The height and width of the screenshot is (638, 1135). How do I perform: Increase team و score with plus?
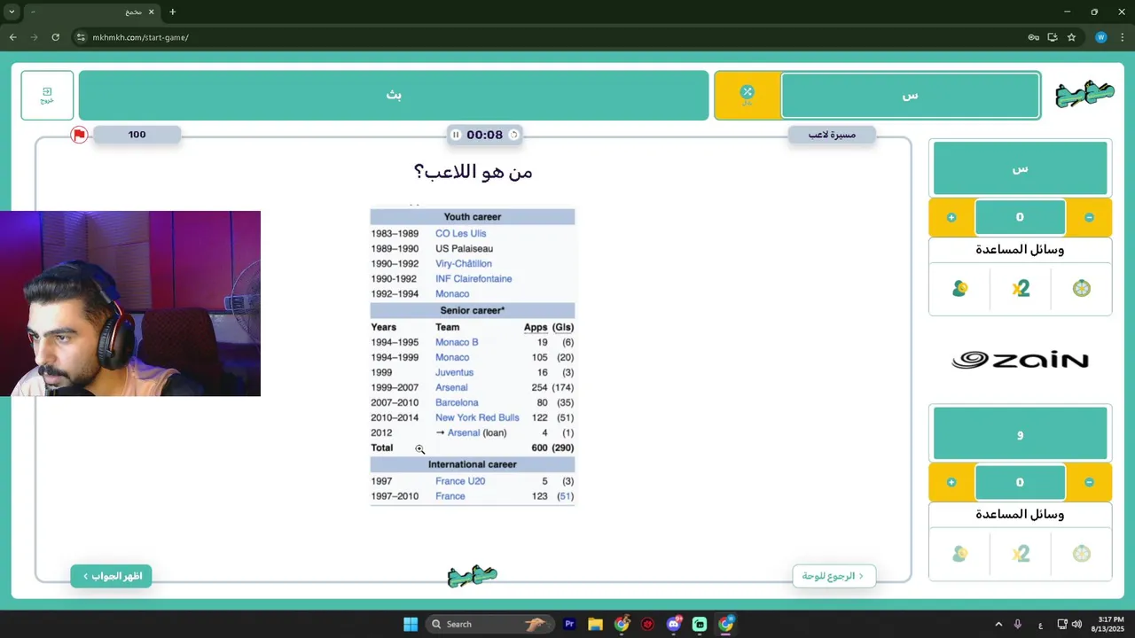pyautogui.click(x=951, y=482)
